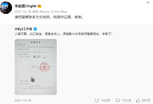Click the blue verified badge beside By2工作室
The width and height of the screenshot is (153, 104).
(35, 29)
